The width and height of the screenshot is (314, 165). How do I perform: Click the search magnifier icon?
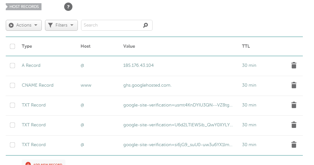(146, 25)
